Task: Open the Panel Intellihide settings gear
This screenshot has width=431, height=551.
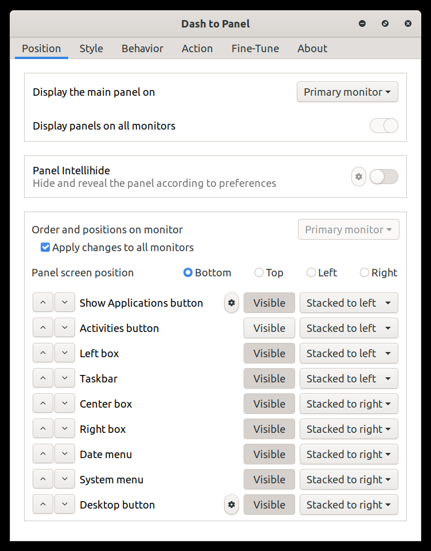Action: click(359, 177)
